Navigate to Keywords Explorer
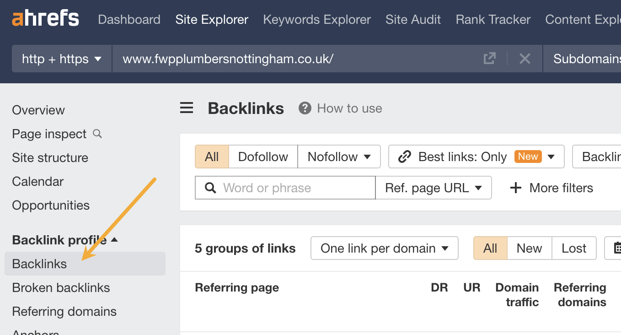This screenshot has height=335, width=621. (316, 19)
